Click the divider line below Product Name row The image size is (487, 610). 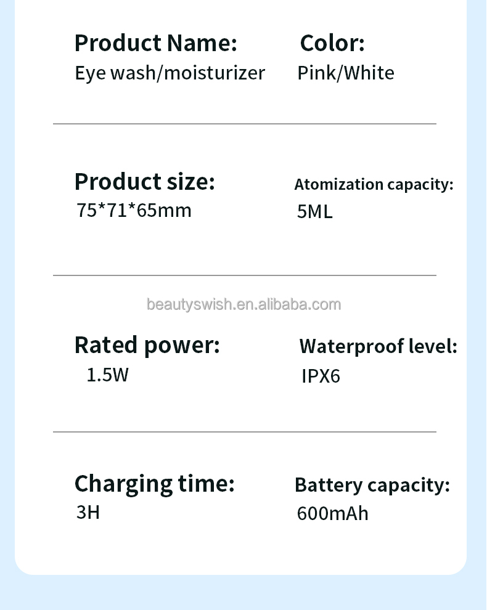point(244,124)
